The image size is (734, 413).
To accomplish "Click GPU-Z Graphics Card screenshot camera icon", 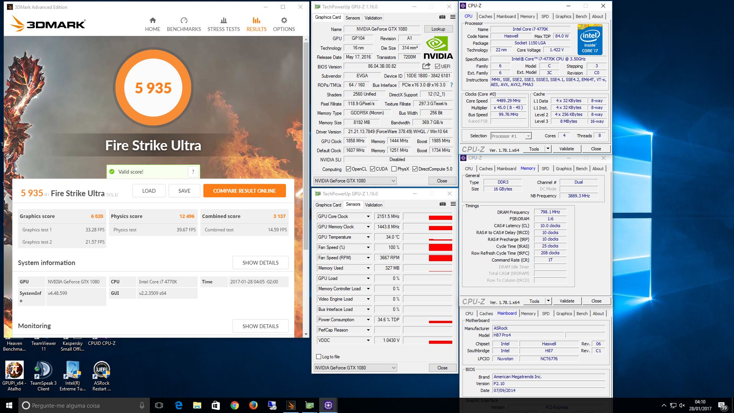I will pos(442,17).
